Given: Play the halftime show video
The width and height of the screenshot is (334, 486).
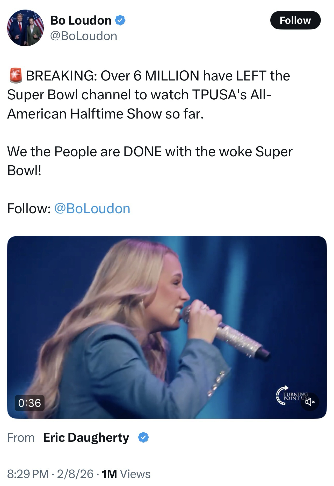Looking at the screenshot, I should click(167, 327).
